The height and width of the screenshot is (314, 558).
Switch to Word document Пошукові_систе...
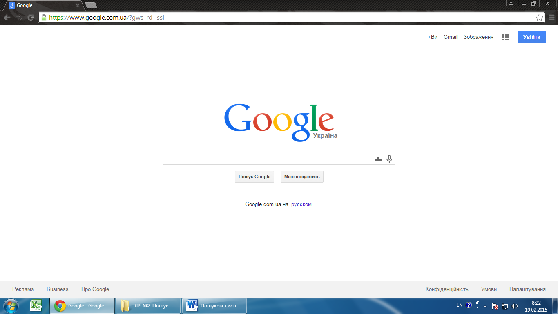[214, 305]
